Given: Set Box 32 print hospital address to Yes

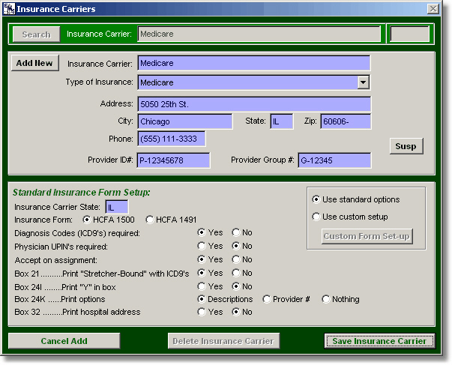Looking at the screenshot, I should pyautogui.click(x=202, y=313).
